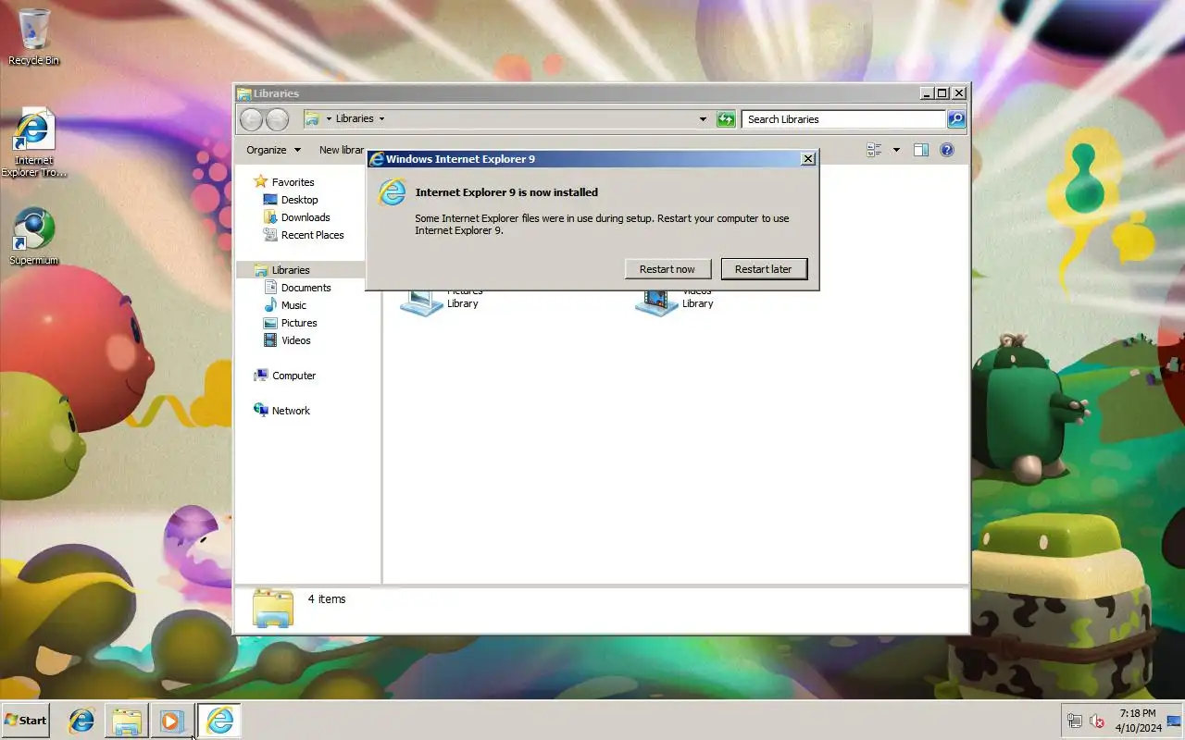Viewport: 1185px width, 740px height.
Task: Click the Back arrow in Libraries window
Action: [251, 119]
